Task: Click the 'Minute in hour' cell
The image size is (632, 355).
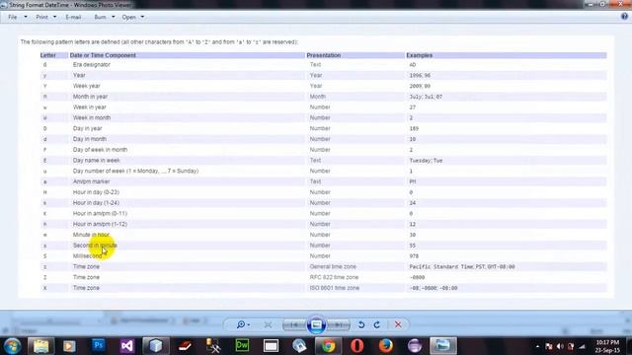Action: [x=91, y=235]
